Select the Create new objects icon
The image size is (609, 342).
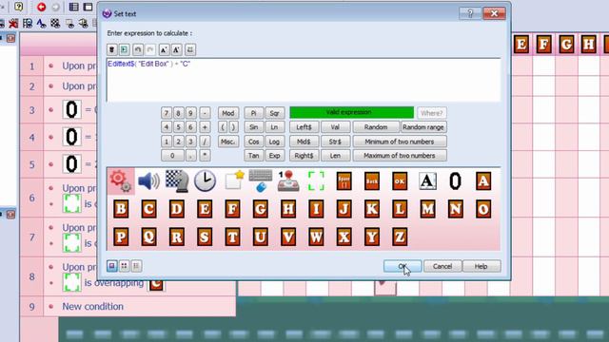pyautogui.click(x=234, y=181)
